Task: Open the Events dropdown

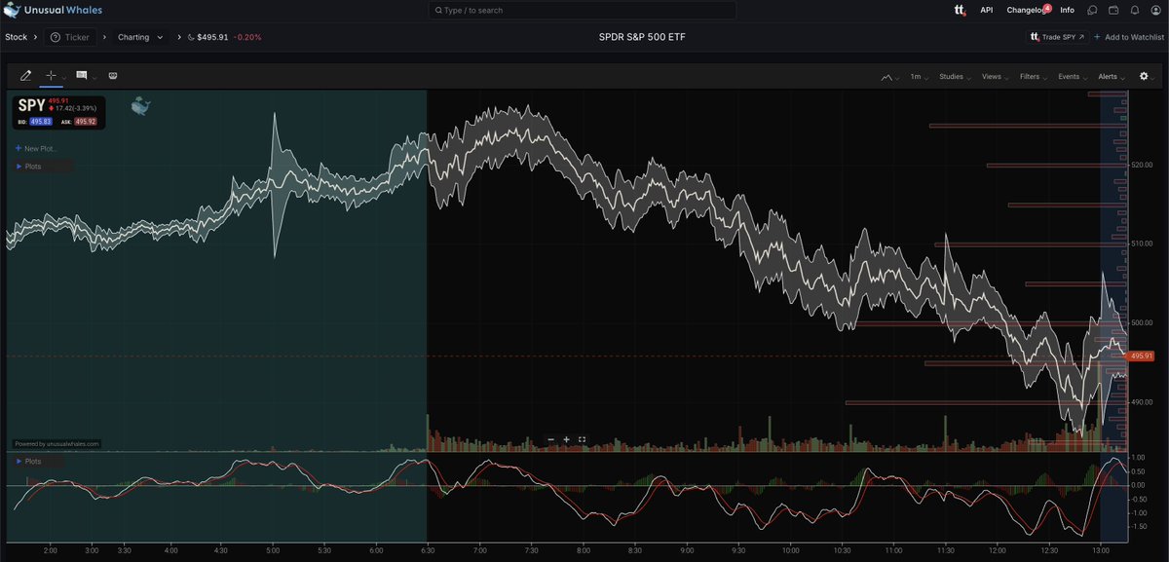Action: pyautogui.click(x=1072, y=76)
